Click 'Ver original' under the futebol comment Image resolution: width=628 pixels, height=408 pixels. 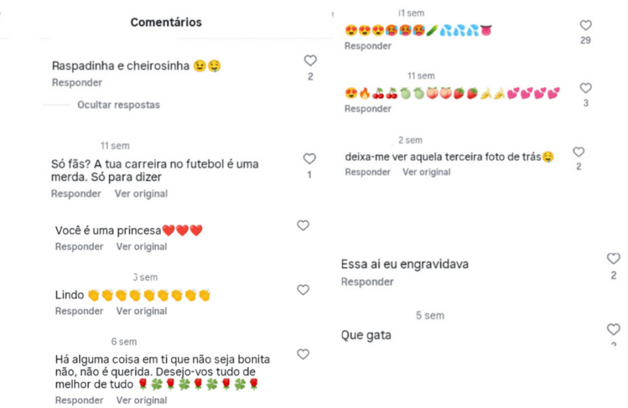(x=141, y=194)
